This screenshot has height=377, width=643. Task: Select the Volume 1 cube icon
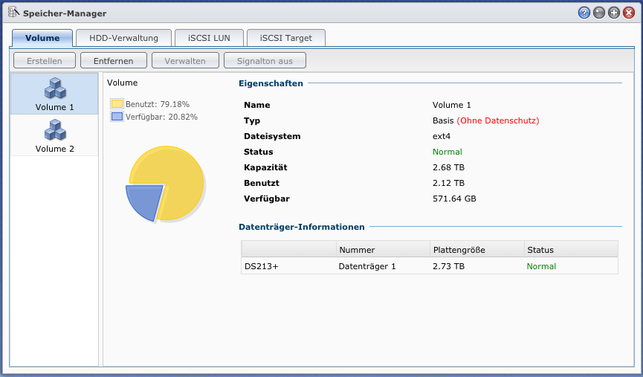55,88
